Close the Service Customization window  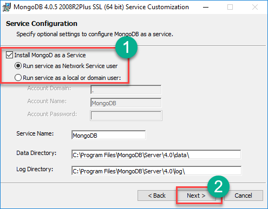tap(255, 7)
